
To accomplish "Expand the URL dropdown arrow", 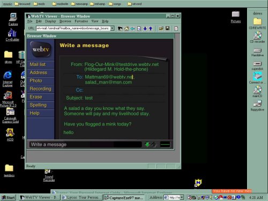I will tap(113, 28).
